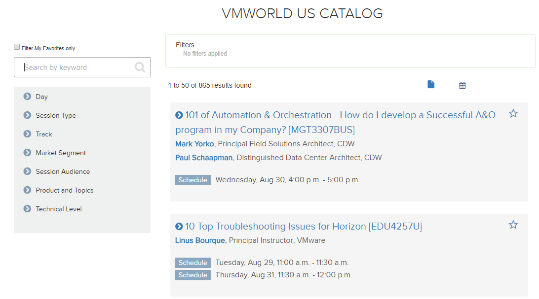Schedule the Thursday, Aug 31 Horizon session
Viewport: 539px width, 299px height.
click(193, 275)
